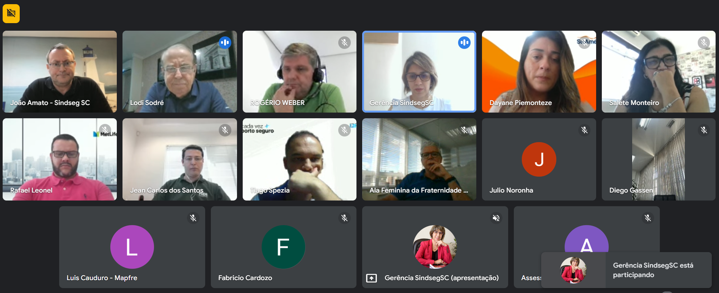Click the presentation screen-share icon
The height and width of the screenshot is (293, 719).
click(372, 278)
